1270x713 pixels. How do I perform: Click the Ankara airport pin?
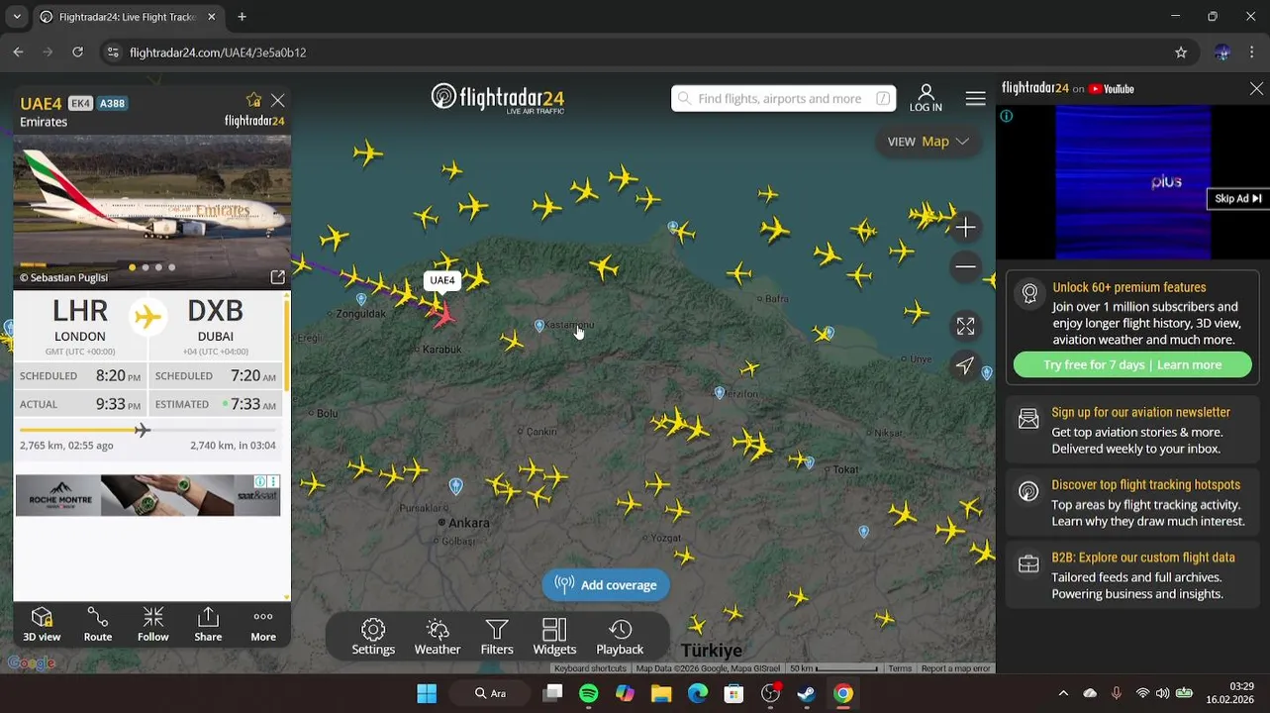click(455, 486)
